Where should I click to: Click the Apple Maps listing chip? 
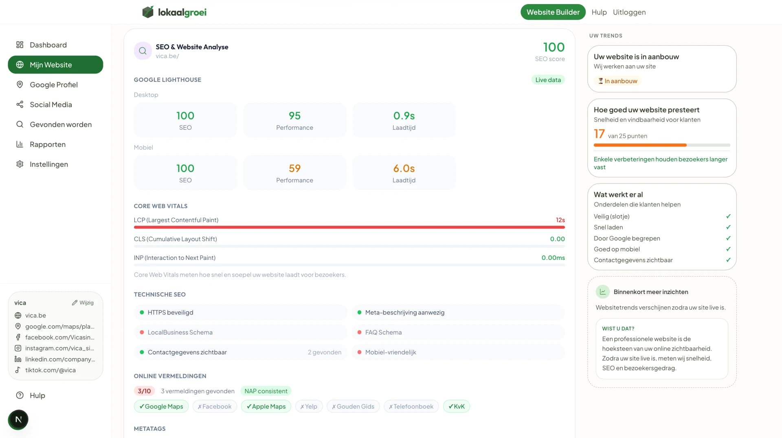(266, 407)
